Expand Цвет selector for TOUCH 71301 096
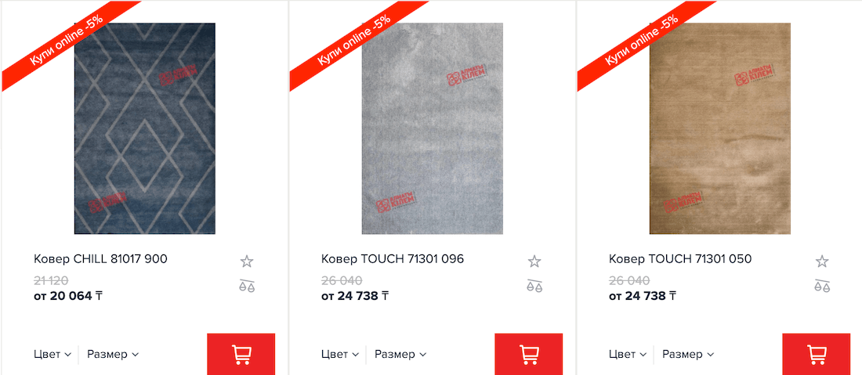 click(340, 354)
